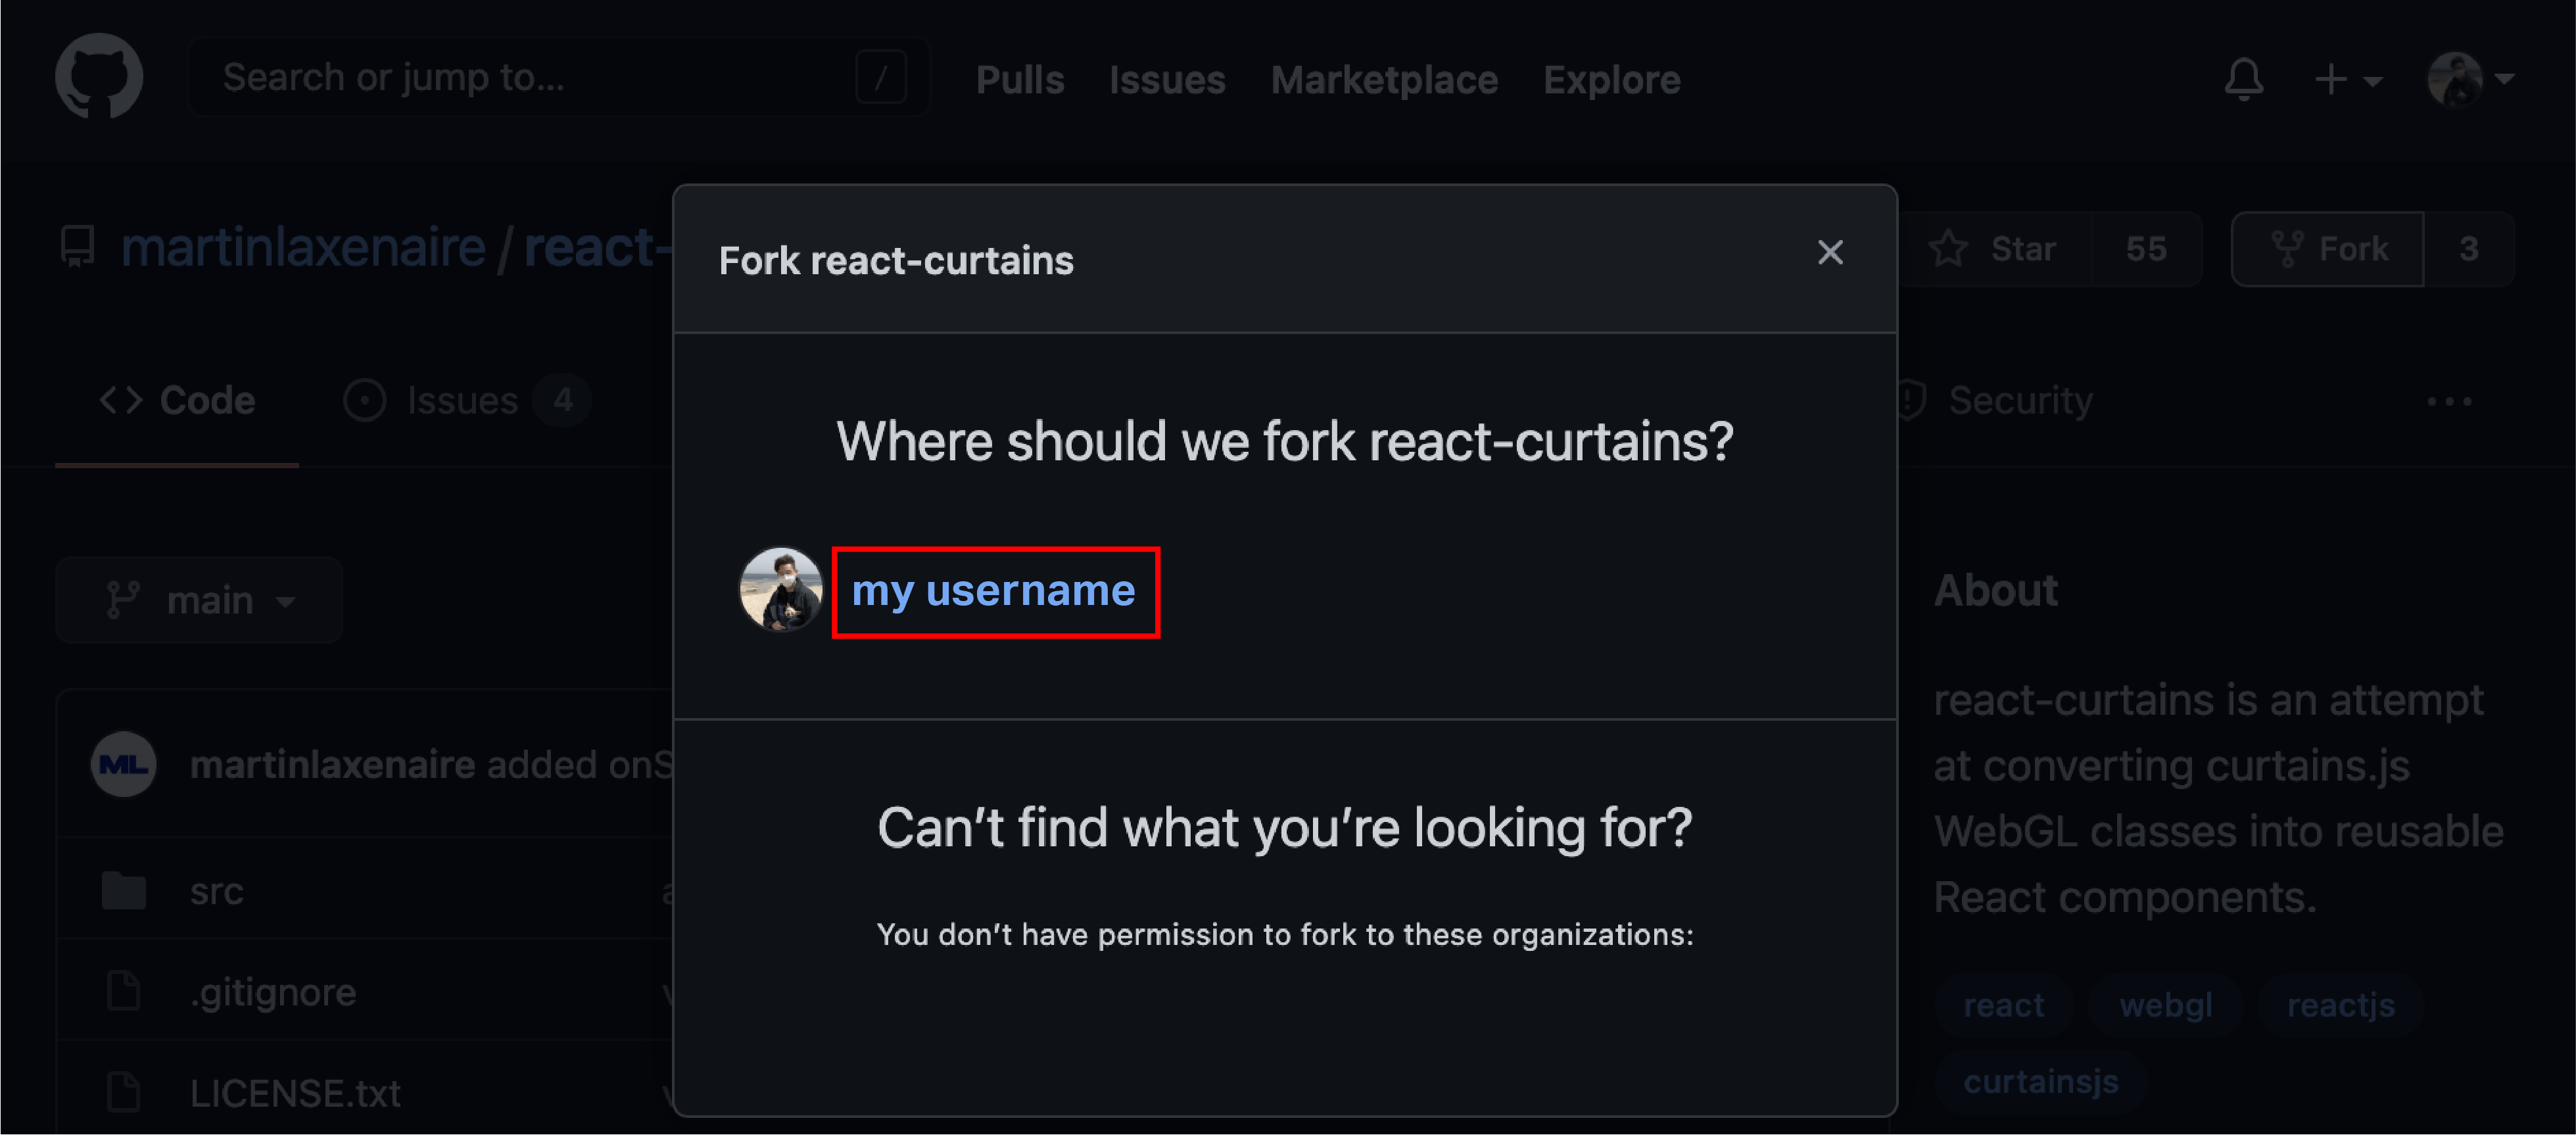
Task: Close the Fork react-curtains dialog
Action: point(1830,252)
